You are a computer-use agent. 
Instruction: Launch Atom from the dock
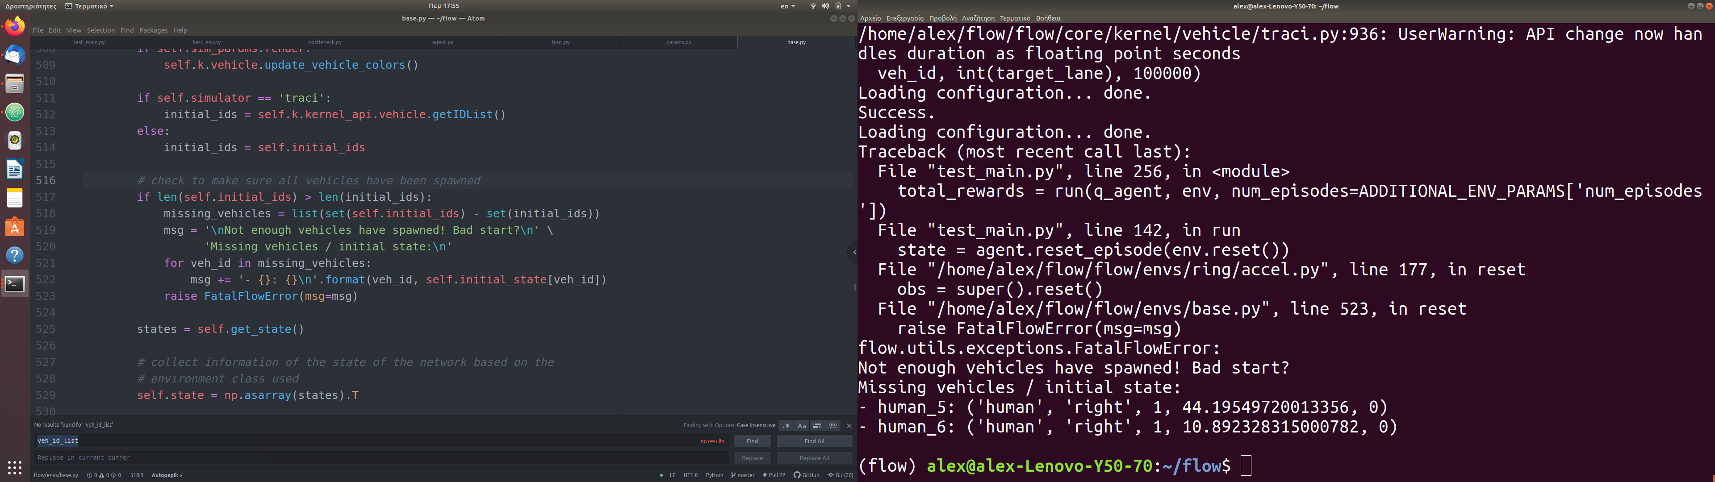(x=15, y=112)
